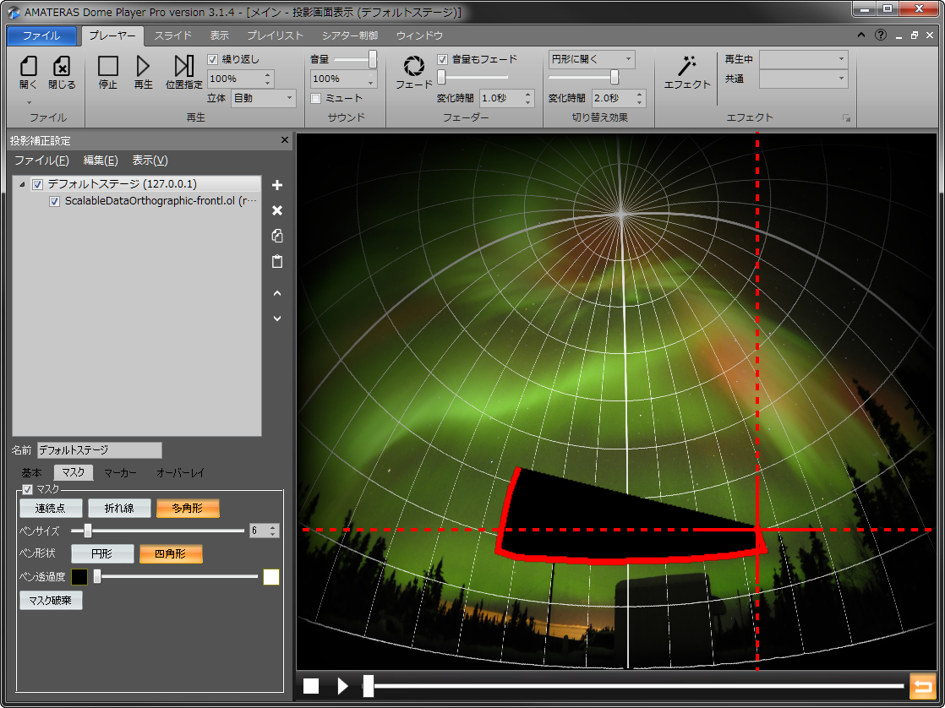Close the 投影補正設定 panel
This screenshot has height=708, width=945.
[x=285, y=139]
